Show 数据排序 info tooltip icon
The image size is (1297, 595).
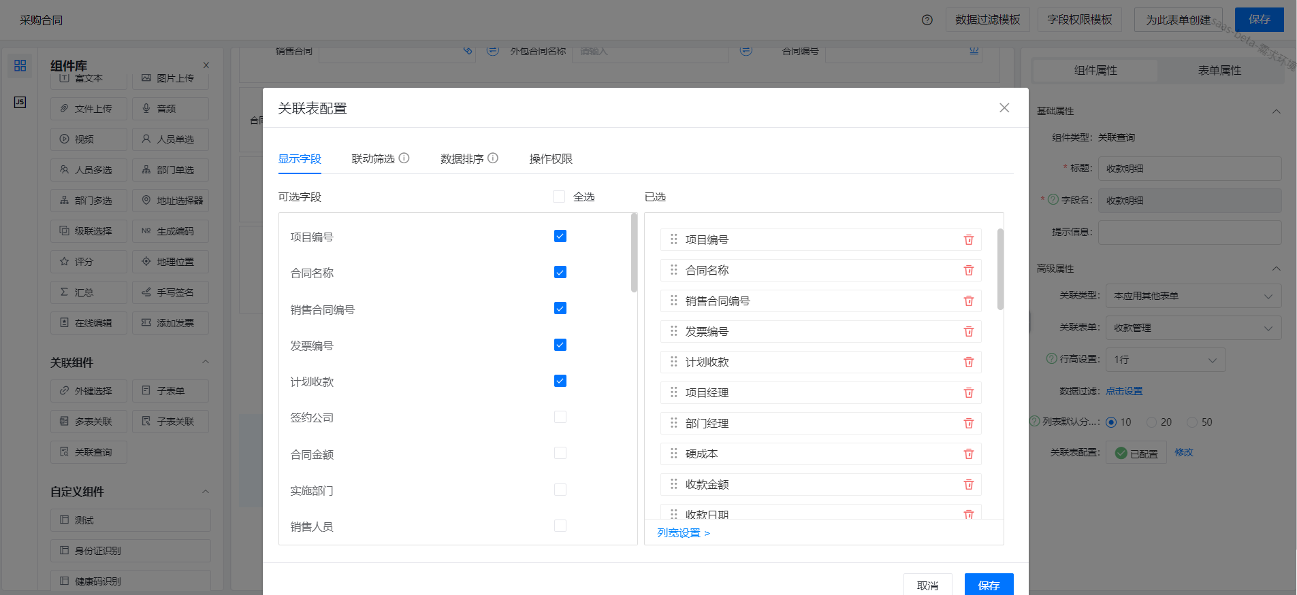point(493,158)
